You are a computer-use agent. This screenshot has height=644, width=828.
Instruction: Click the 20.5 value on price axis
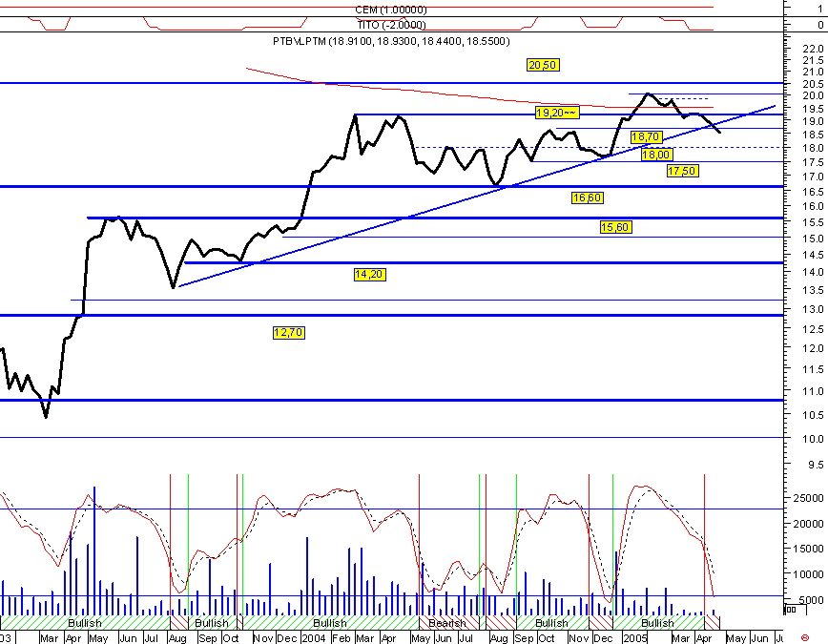813,84
